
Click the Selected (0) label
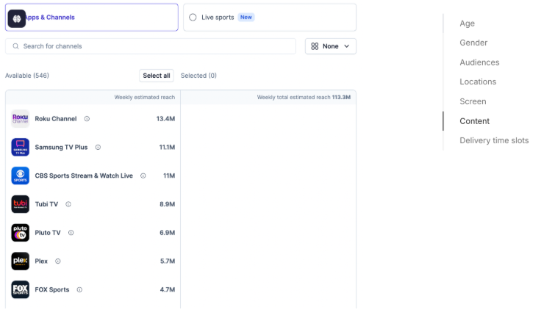click(x=198, y=76)
